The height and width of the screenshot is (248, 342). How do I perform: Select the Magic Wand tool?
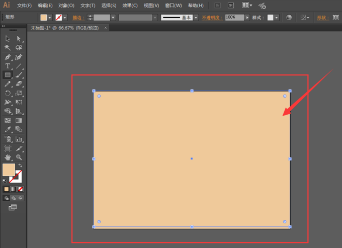[8, 48]
